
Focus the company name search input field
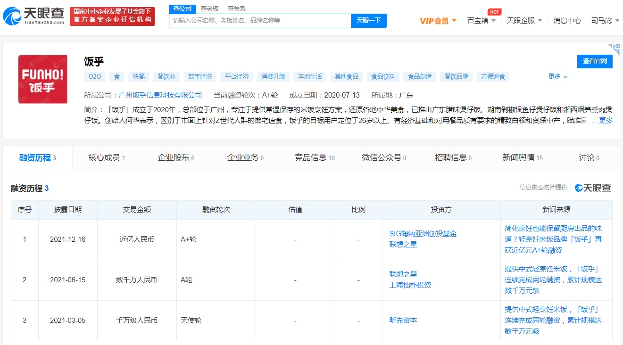[x=260, y=21]
